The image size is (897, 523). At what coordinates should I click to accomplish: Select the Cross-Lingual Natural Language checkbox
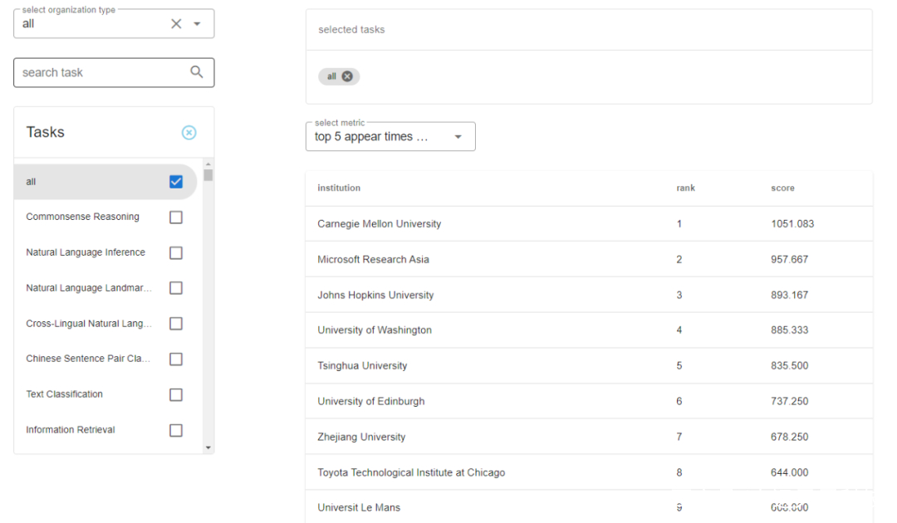tap(176, 324)
